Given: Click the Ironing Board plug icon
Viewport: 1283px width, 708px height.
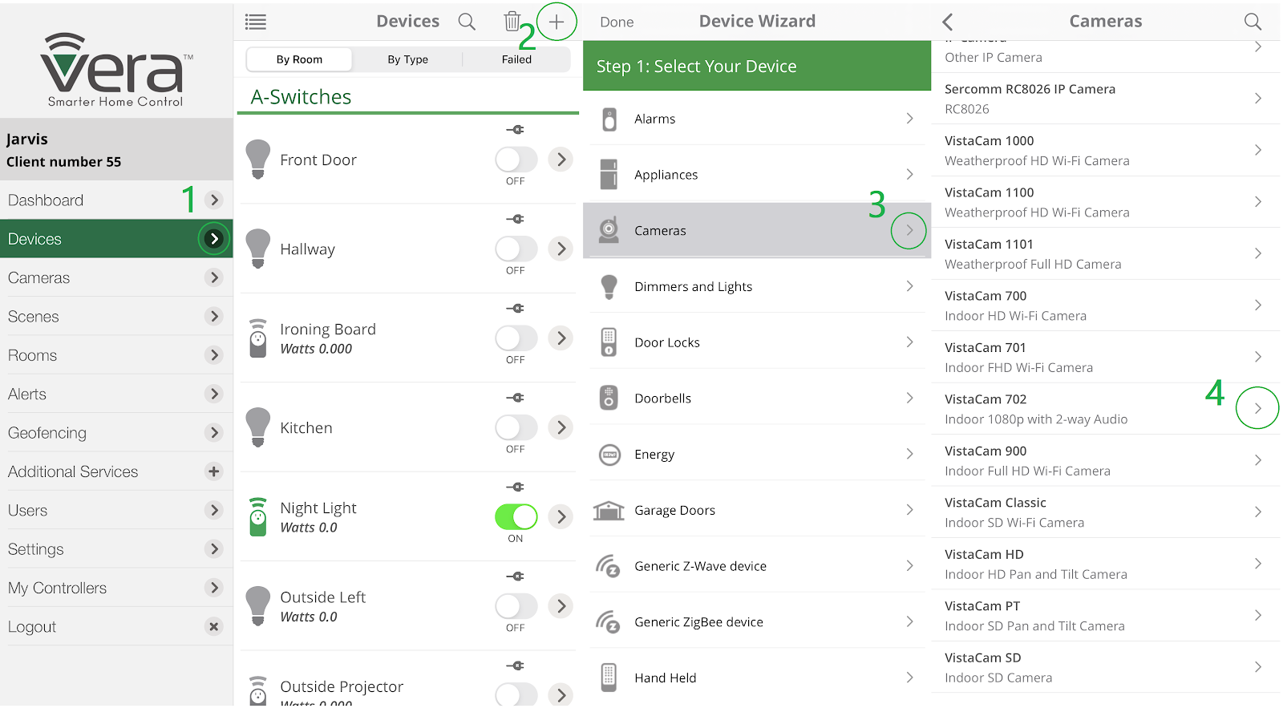Looking at the screenshot, I should (258, 338).
